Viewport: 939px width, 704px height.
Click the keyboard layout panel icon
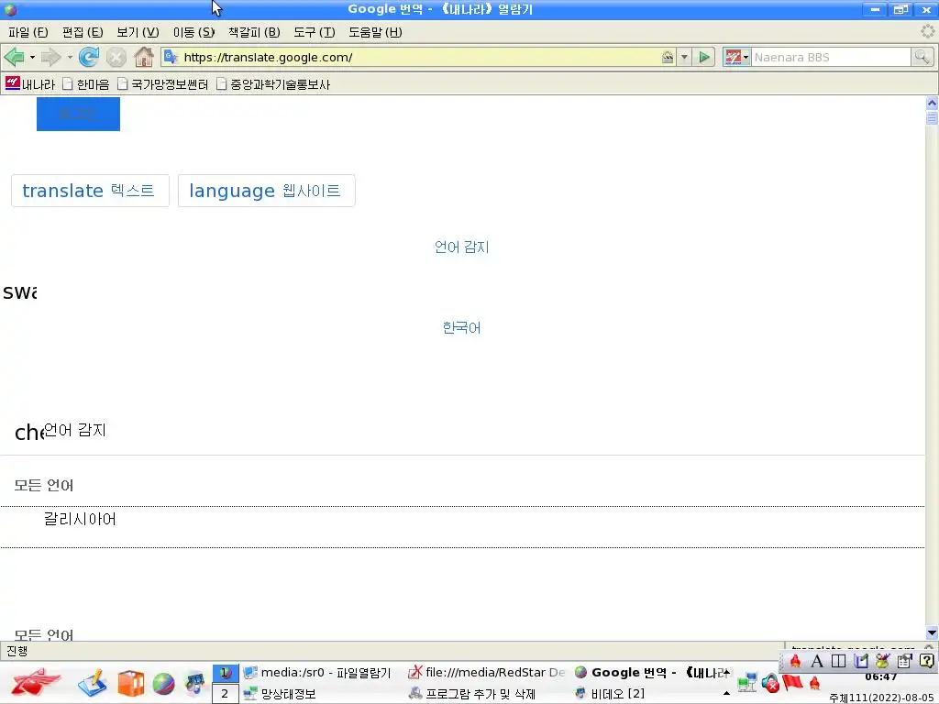pyautogui.click(x=838, y=661)
